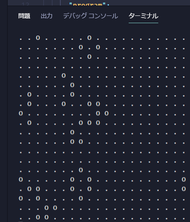Click first dot of the all-dots fourth row

[x=21, y=67]
